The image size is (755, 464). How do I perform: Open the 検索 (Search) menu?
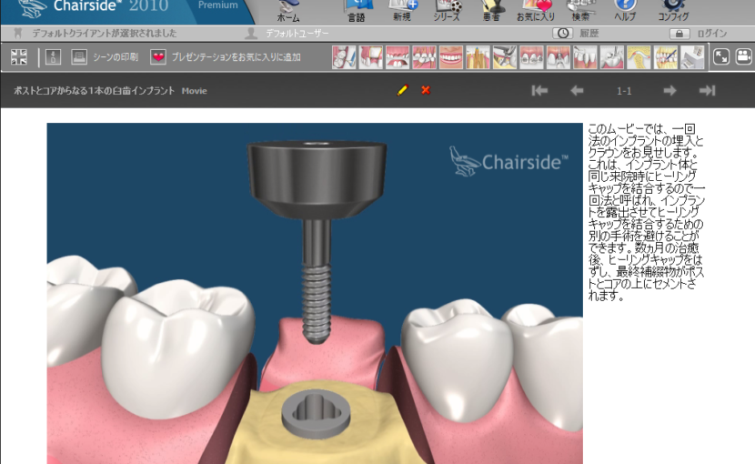pos(580,11)
